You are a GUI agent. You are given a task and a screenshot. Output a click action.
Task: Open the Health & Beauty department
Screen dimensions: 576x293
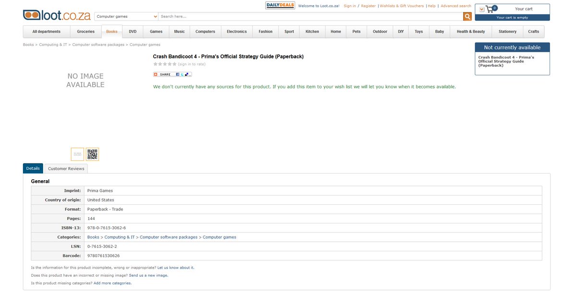(x=471, y=32)
